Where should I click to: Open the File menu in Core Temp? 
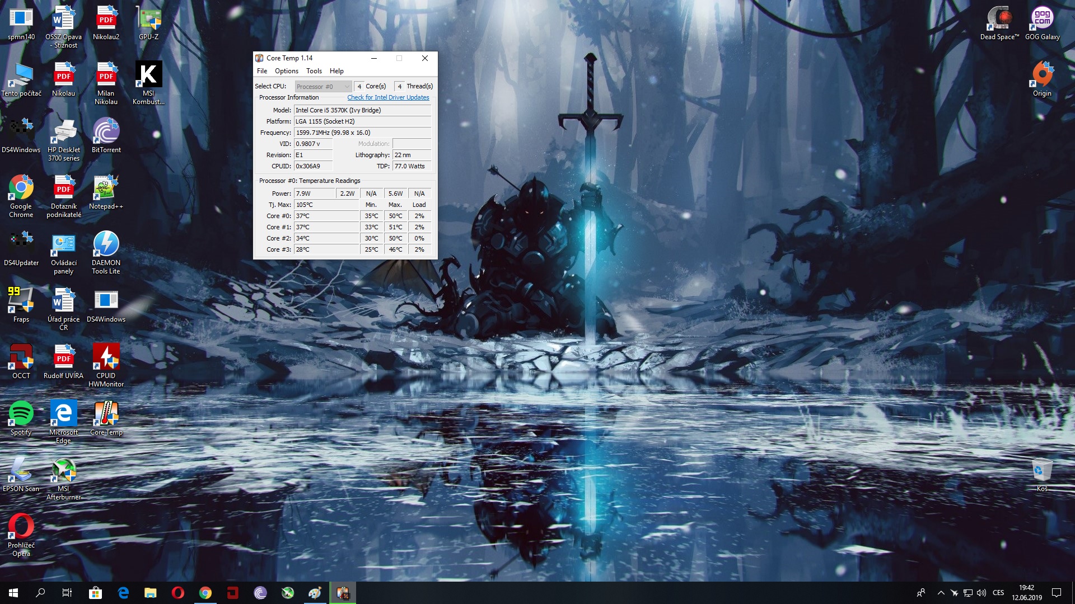[262, 71]
